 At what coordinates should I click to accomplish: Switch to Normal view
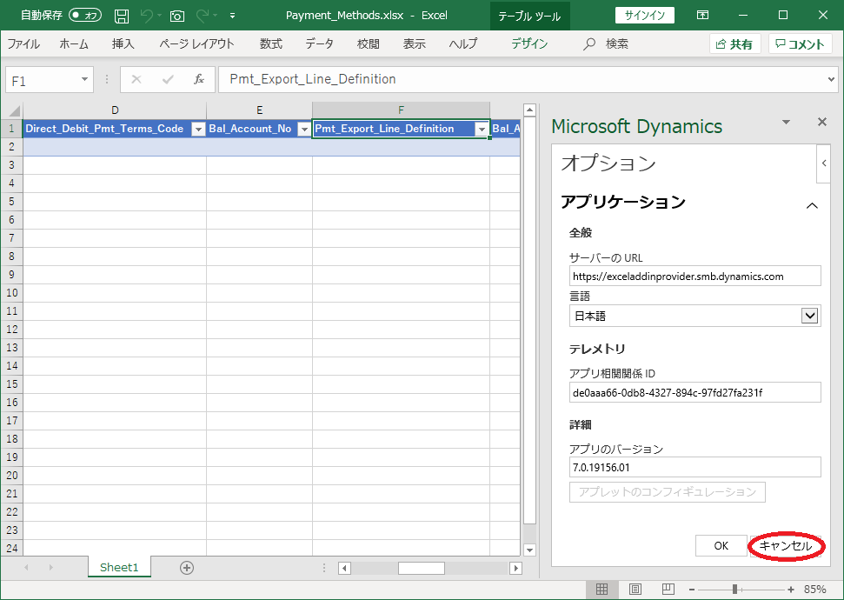pyautogui.click(x=601, y=590)
